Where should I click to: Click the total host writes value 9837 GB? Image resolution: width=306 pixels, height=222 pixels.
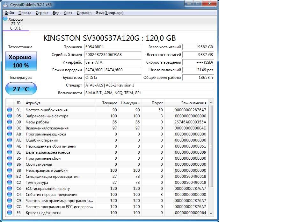pos(198,55)
